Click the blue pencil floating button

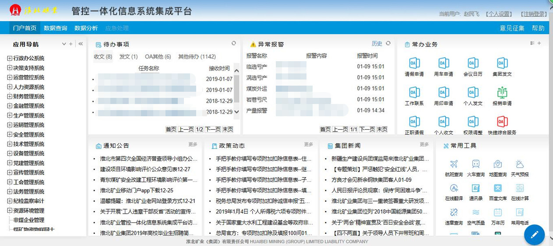(534, 235)
